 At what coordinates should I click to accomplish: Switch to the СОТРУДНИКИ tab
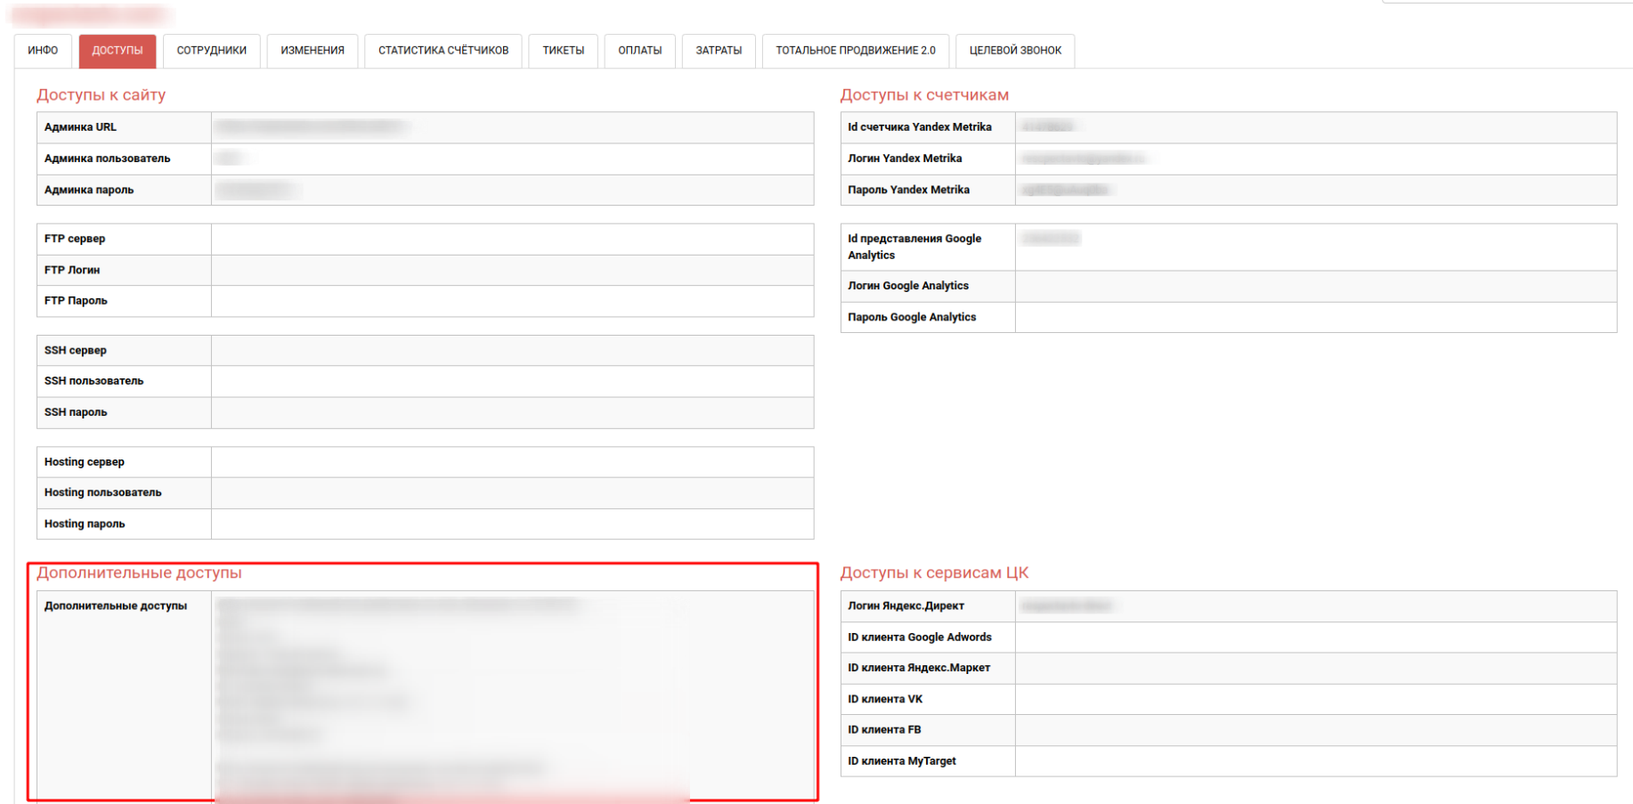211,51
